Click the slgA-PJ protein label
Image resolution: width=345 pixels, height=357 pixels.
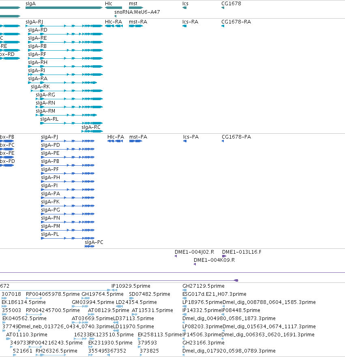pos(49,137)
